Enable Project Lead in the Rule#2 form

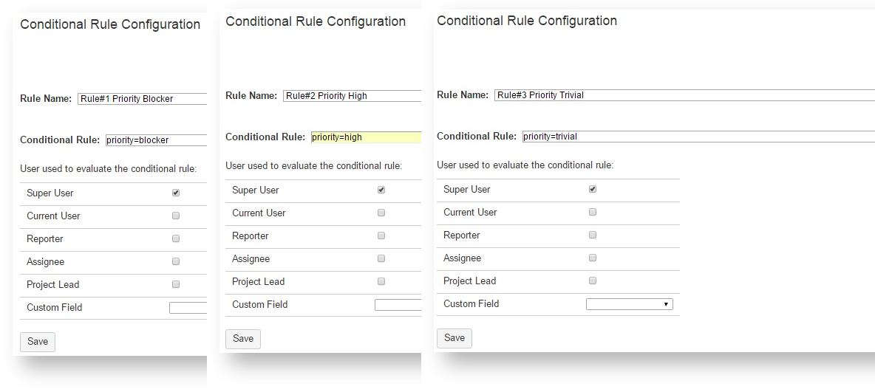click(x=381, y=281)
